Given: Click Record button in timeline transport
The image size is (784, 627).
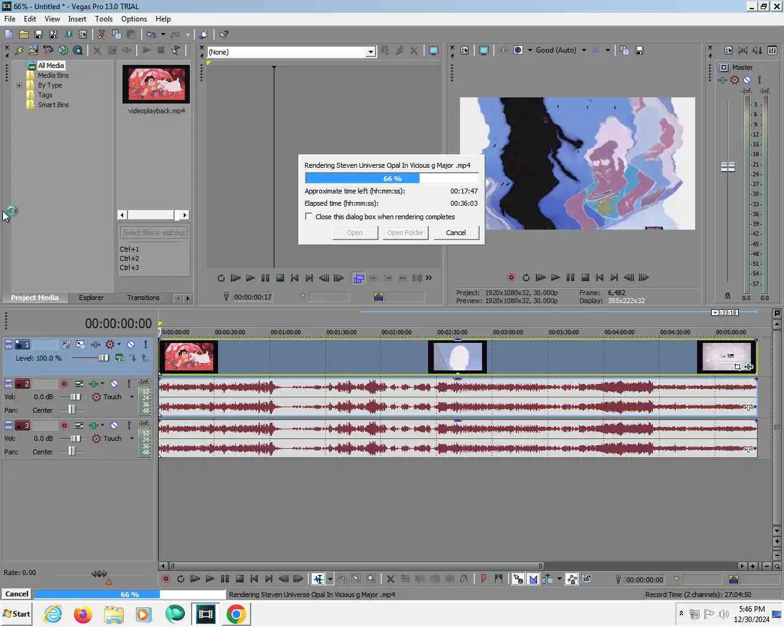Looking at the screenshot, I should coord(165,579).
